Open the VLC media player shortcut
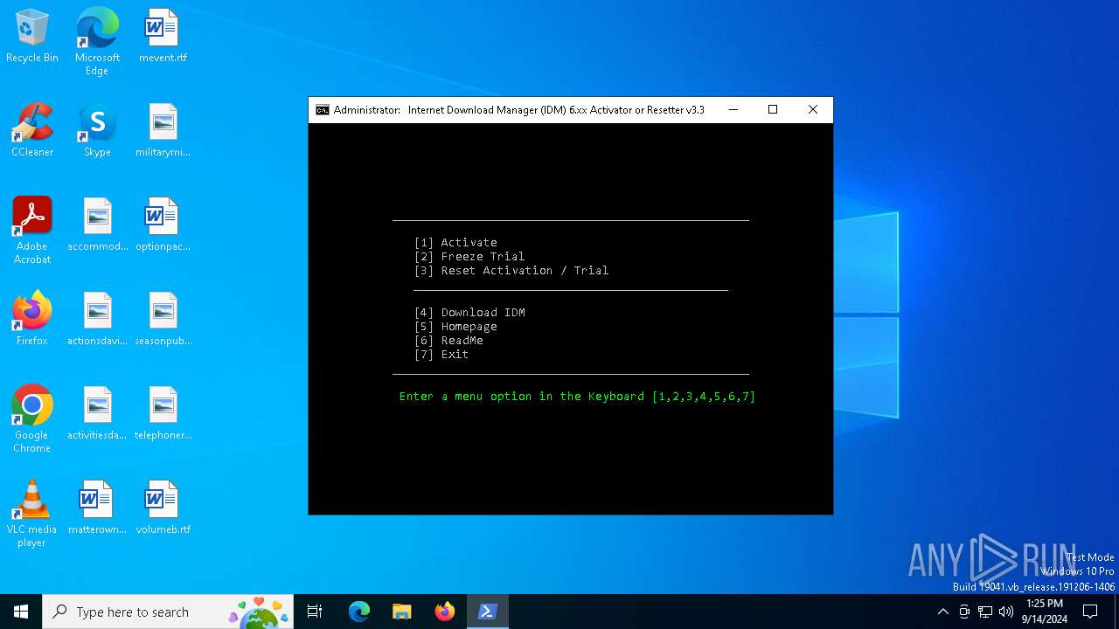The width and height of the screenshot is (1119, 629). pyautogui.click(x=32, y=514)
